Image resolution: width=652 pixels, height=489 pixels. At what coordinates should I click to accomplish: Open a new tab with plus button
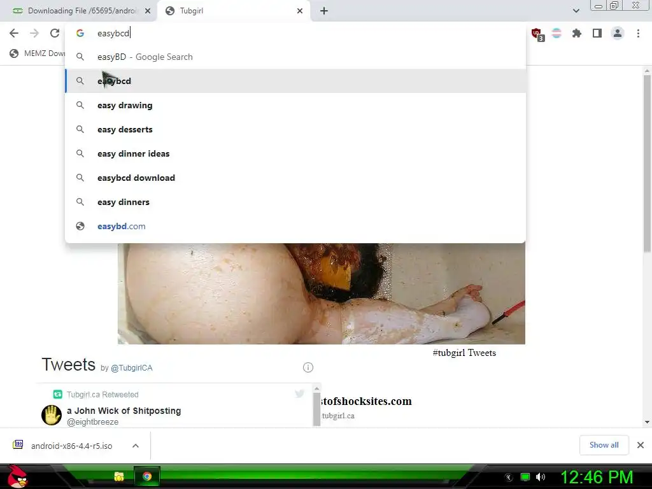click(324, 11)
